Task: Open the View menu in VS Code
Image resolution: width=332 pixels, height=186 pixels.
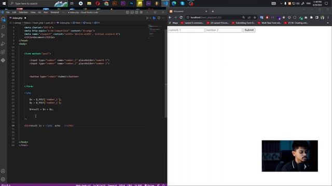Action: point(33,12)
